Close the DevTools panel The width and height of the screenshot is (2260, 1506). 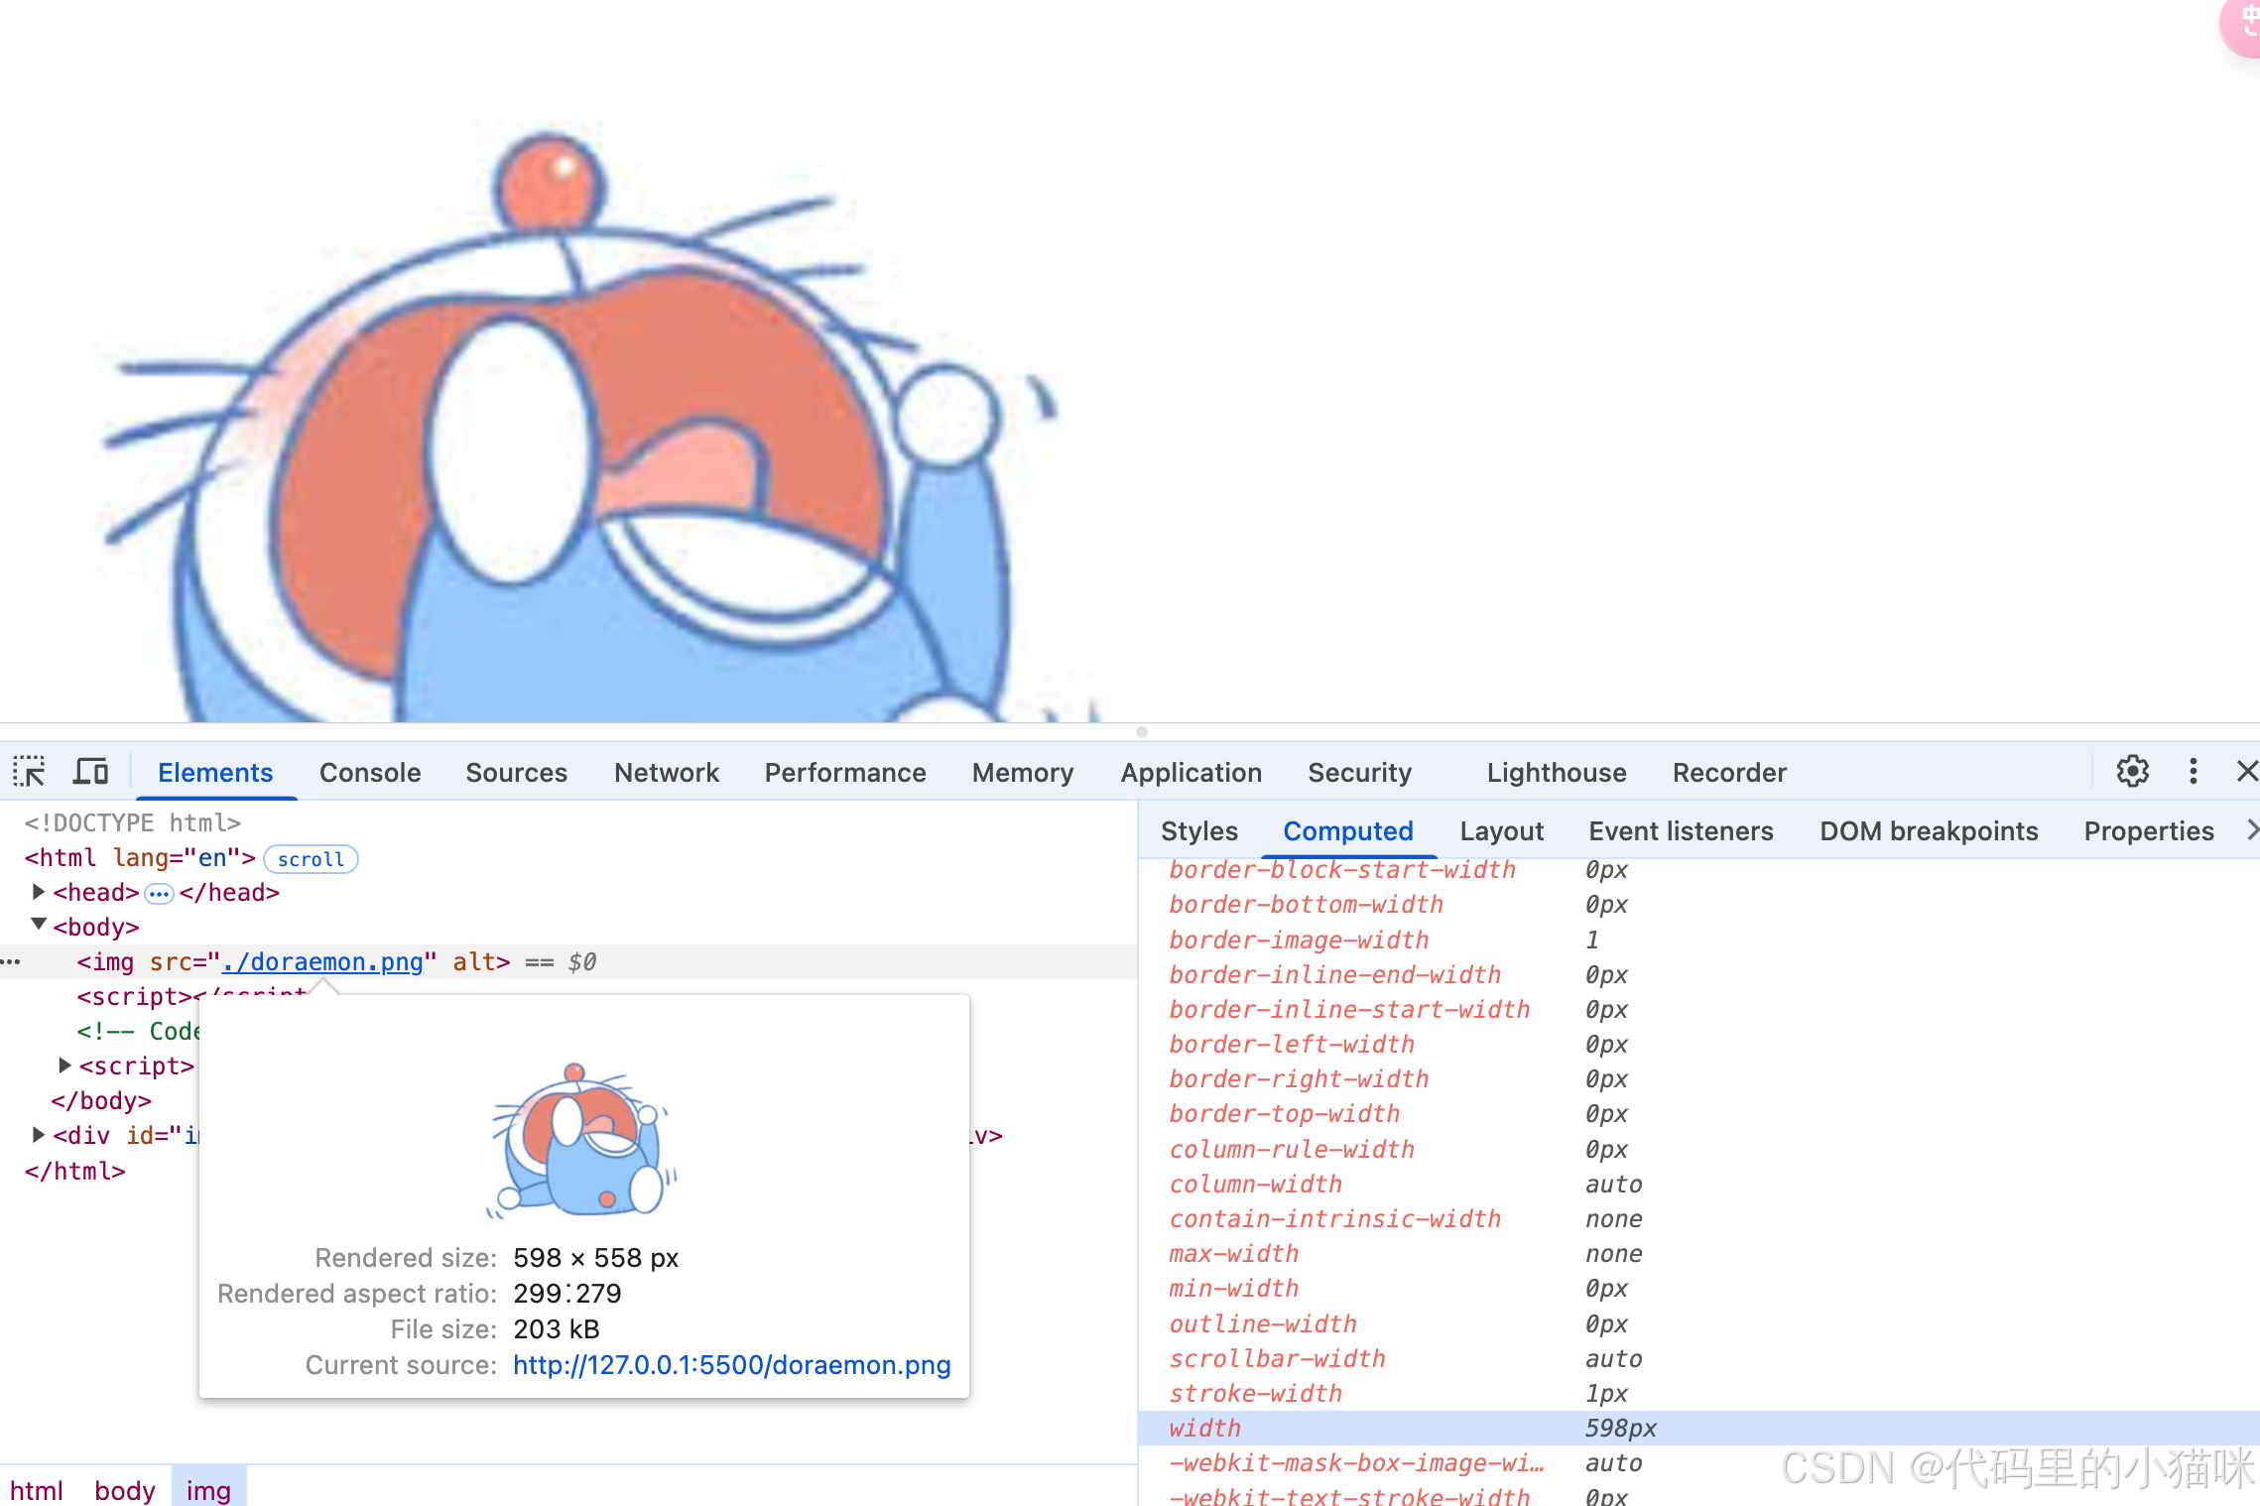click(2246, 771)
